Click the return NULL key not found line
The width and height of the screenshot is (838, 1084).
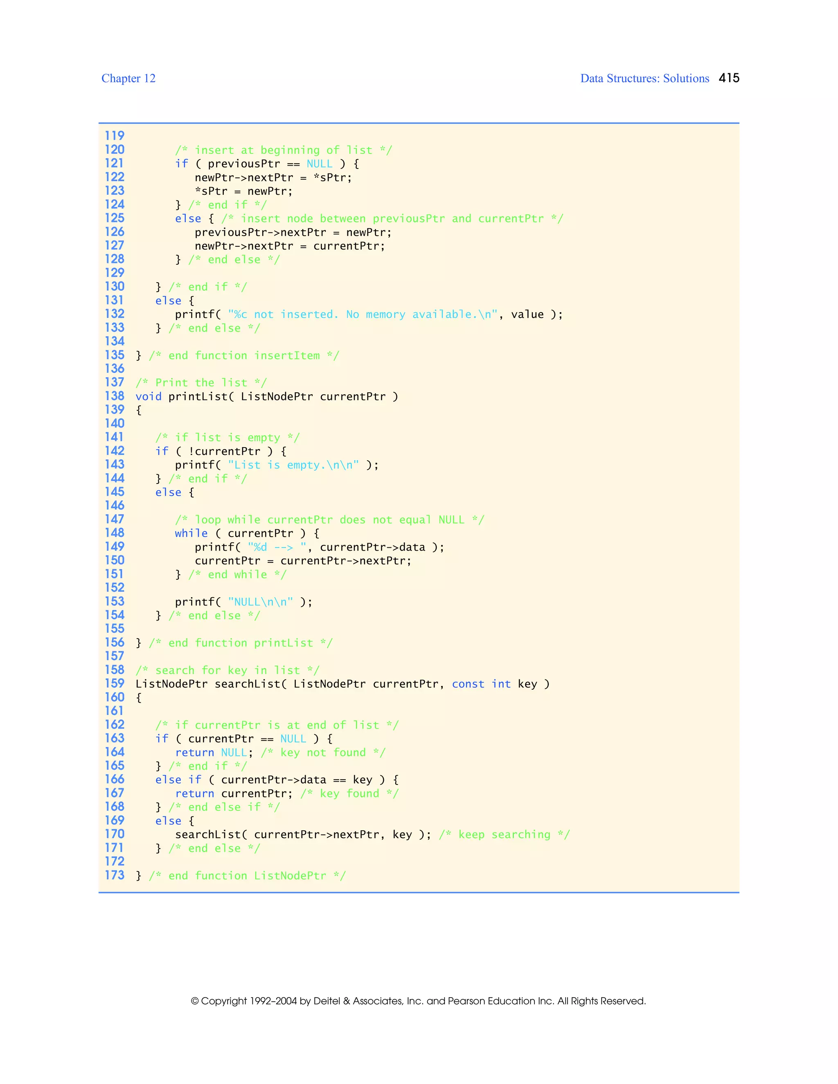[280, 752]
